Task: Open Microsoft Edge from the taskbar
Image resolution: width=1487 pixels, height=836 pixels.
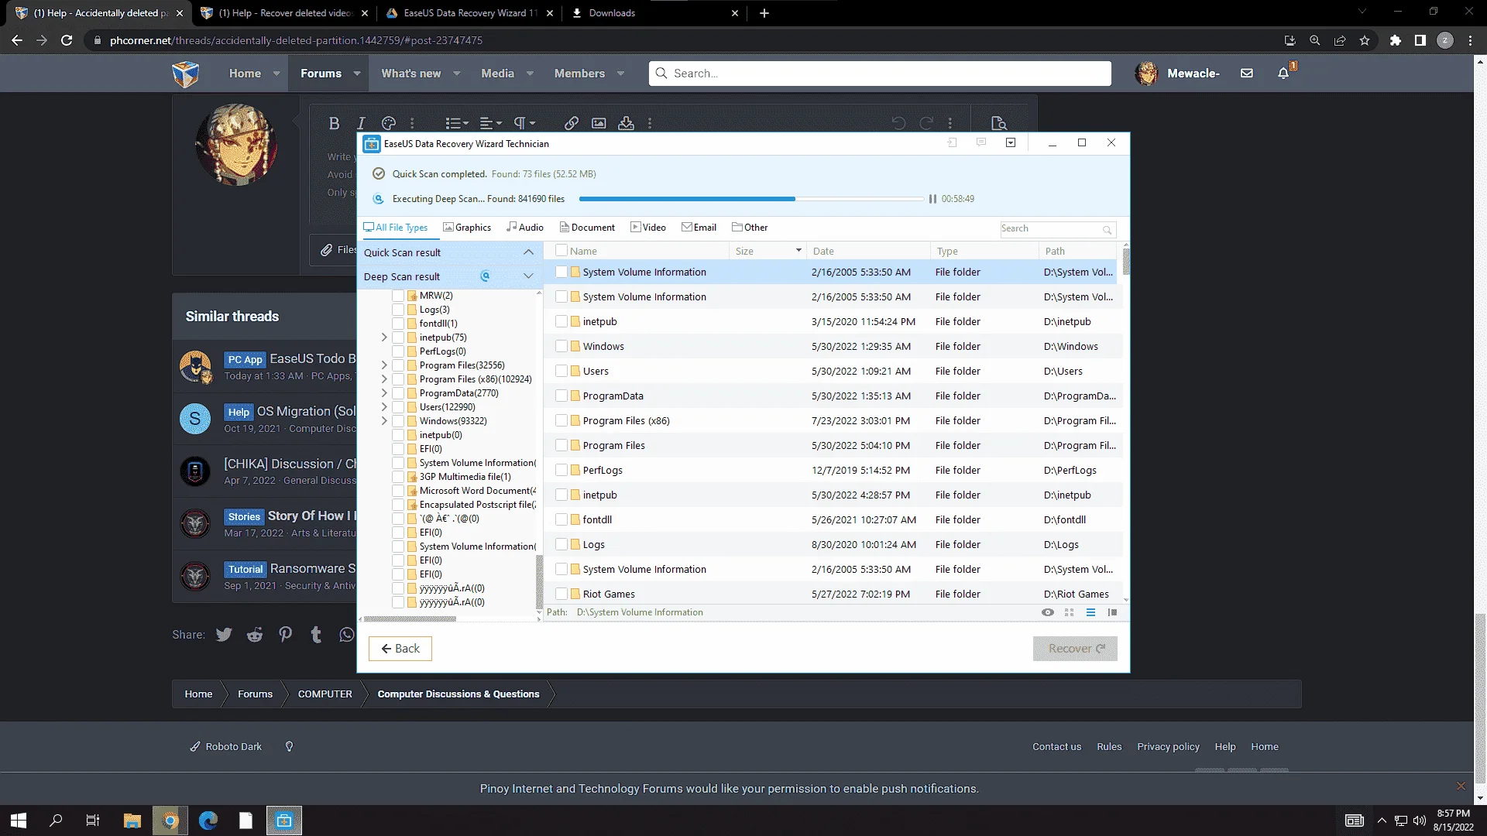Action: point(208,821)
